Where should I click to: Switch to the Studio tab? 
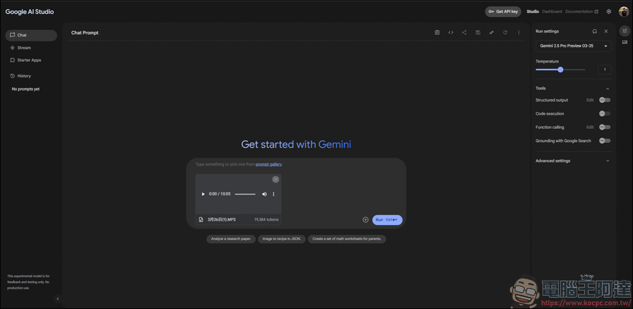(532, 11)
